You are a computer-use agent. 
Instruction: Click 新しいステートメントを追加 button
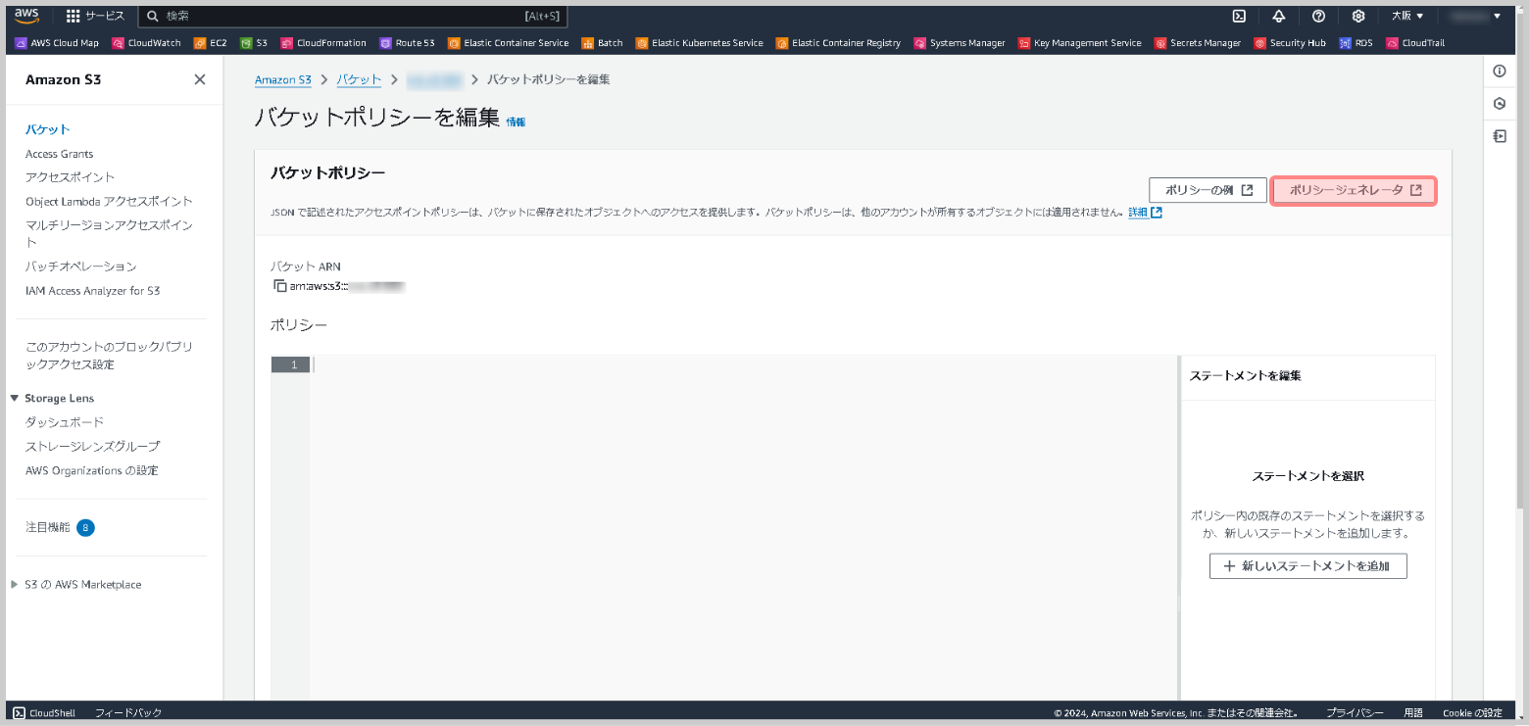point(1307,566)
